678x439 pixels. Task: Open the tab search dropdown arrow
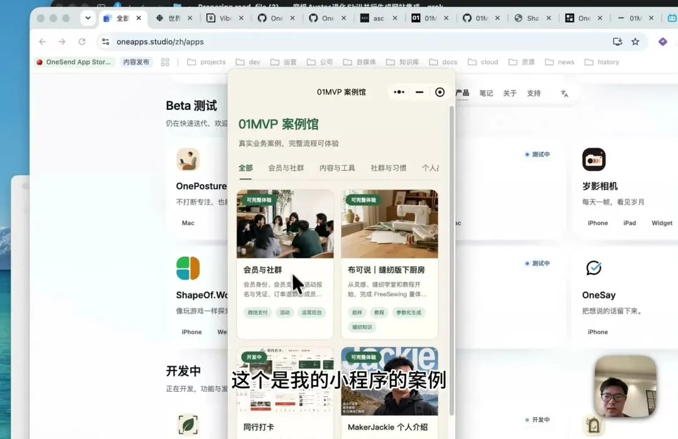point(88,18)
